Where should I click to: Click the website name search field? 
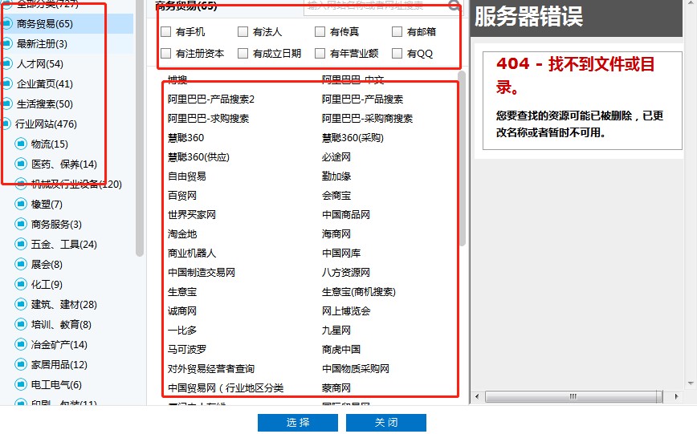tap(376, 6)
